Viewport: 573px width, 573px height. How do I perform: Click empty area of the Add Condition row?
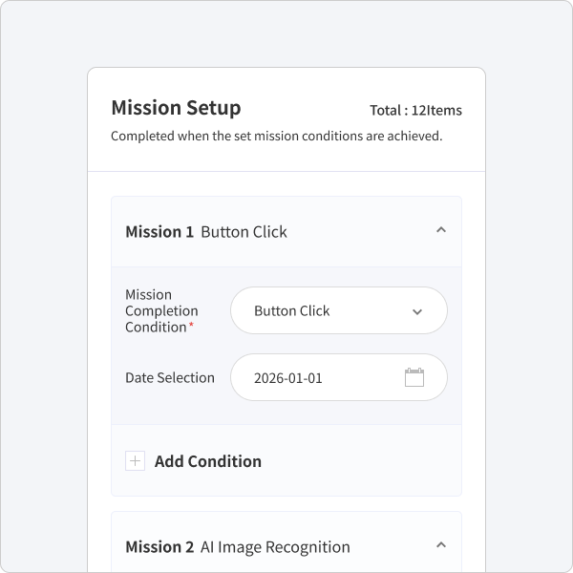tap(362, 461)
